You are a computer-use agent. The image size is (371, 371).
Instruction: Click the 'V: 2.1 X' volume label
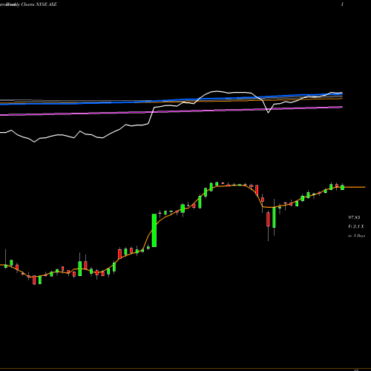point(356,226)
